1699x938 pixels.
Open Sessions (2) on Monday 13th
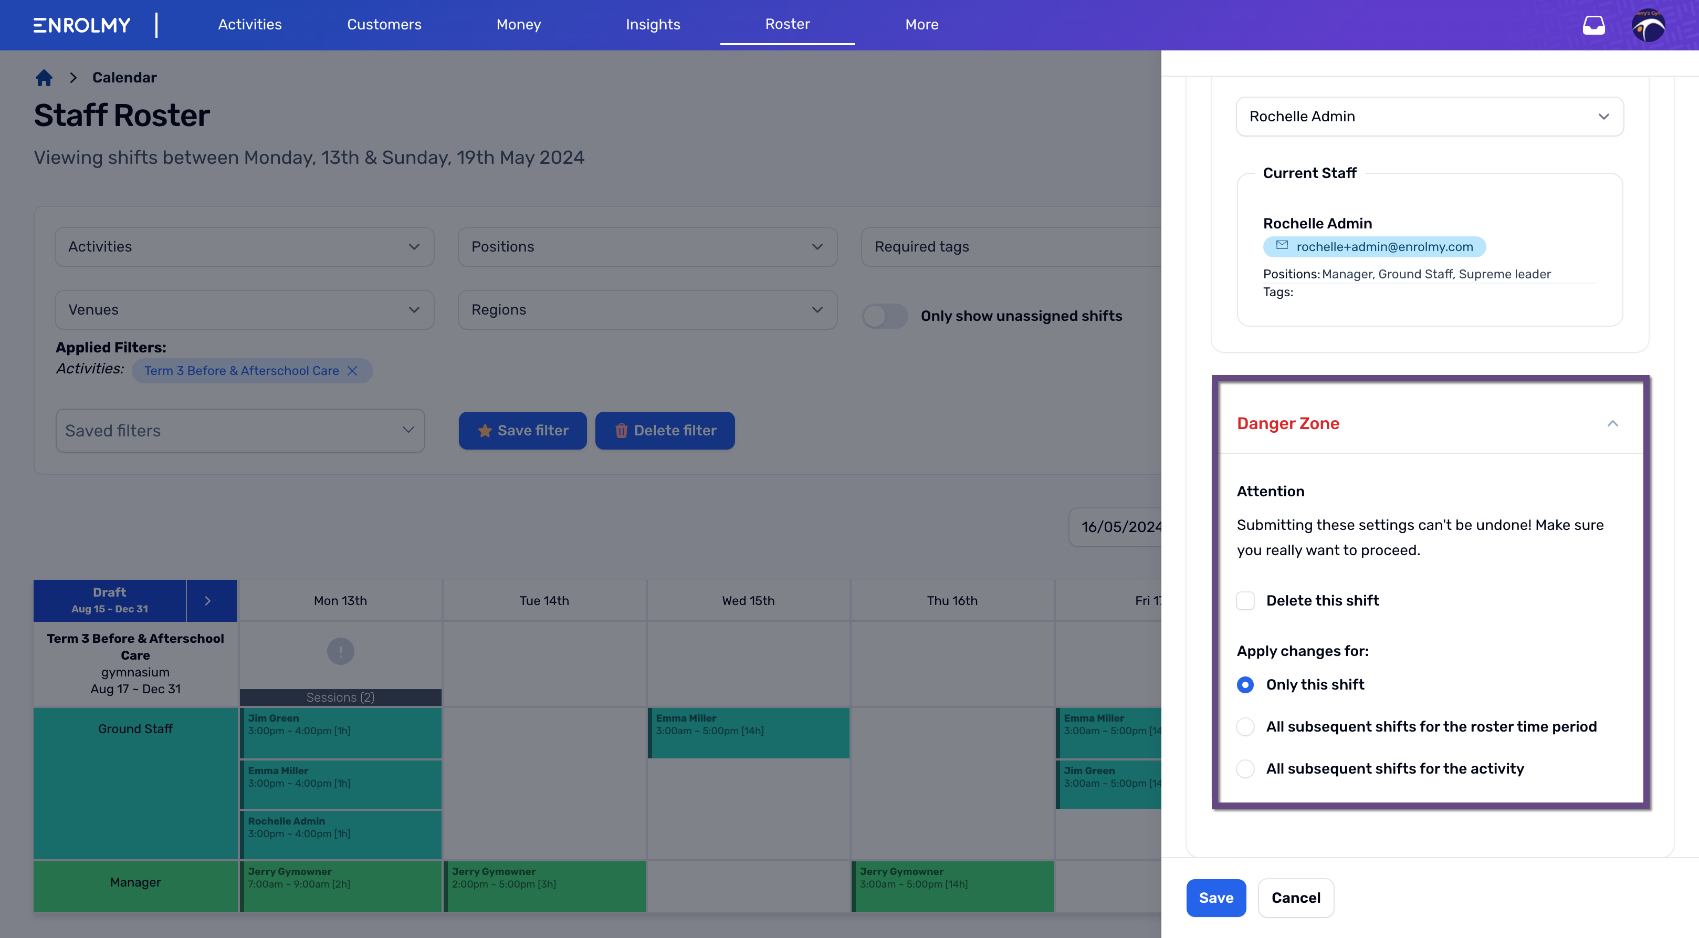pyautogui.click(x=340, y=697)
